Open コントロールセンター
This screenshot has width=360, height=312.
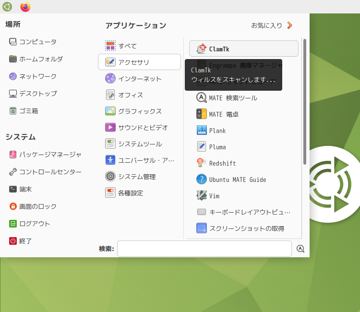(x=45, y=172)
